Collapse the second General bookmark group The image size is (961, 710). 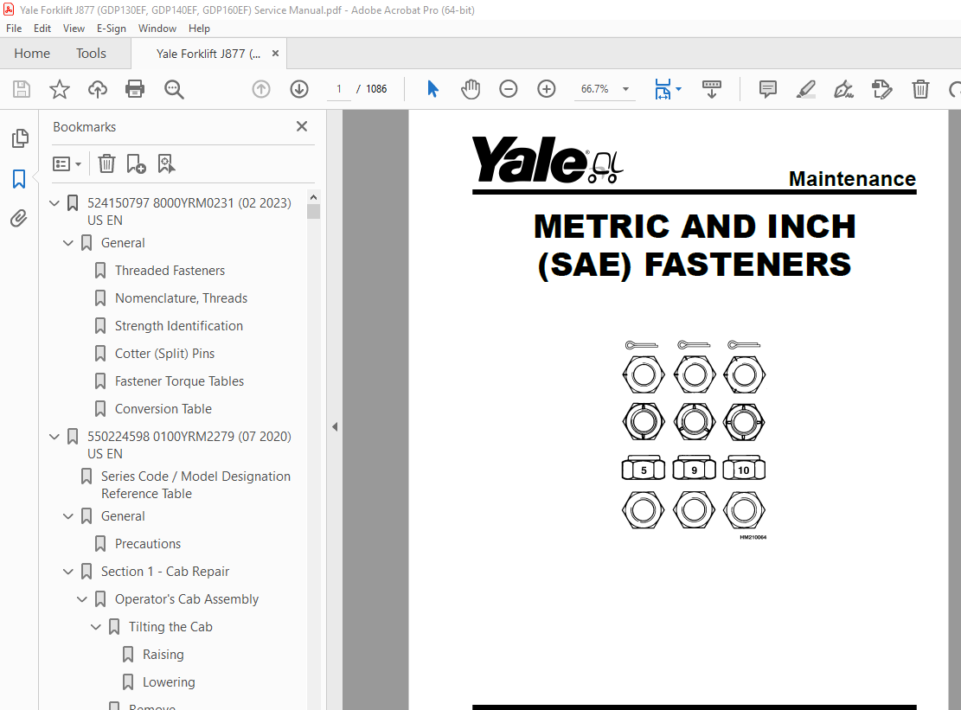tap(68, 516)
